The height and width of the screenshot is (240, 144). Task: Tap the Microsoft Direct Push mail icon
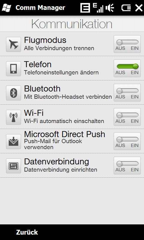[x=13, y=142]
